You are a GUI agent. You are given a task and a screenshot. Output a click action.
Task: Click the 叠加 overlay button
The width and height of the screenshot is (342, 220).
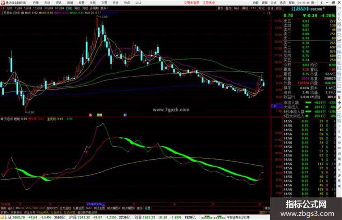228,8
